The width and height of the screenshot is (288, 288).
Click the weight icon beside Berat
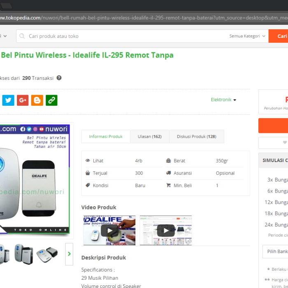[x=168, y=160]
